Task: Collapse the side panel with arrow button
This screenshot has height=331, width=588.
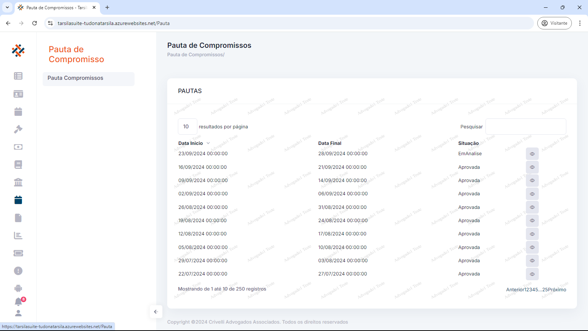Action: click(x=156, y=312)
